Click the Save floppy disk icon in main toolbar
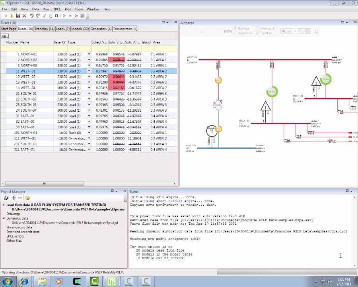 18,16
